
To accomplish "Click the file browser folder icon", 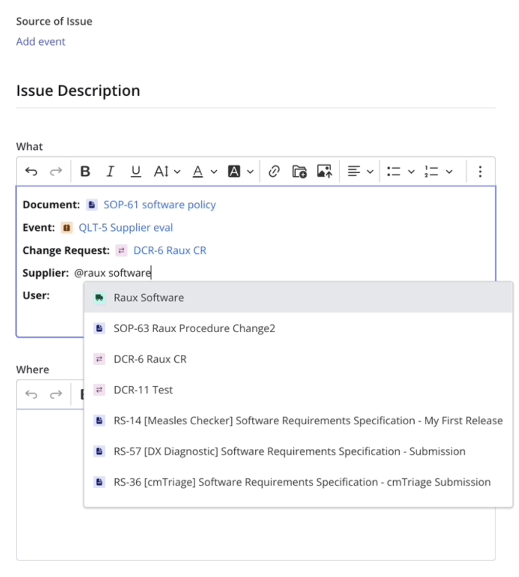I will click(299, 171).
